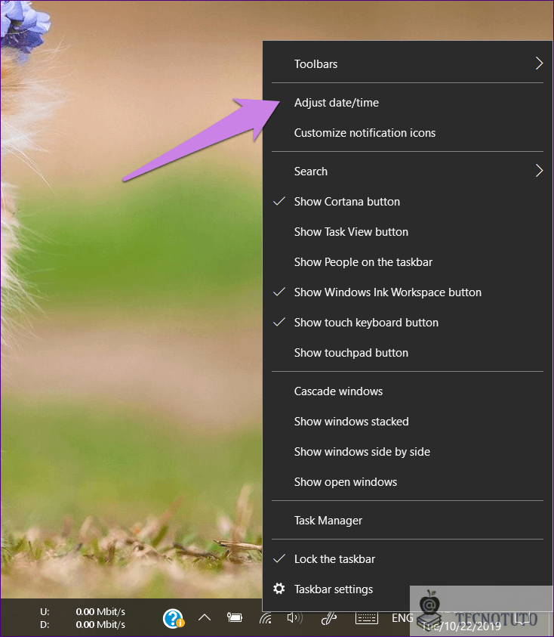
Task: Choose Show windows stacked
Action: (407, 422)
